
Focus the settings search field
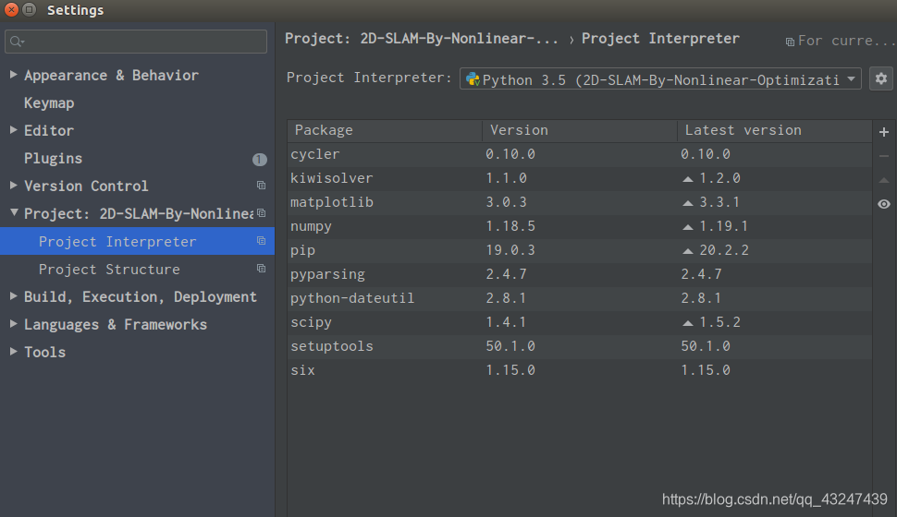[x=136, y=42]
